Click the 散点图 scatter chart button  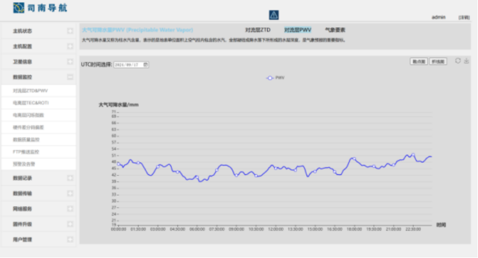418,62
